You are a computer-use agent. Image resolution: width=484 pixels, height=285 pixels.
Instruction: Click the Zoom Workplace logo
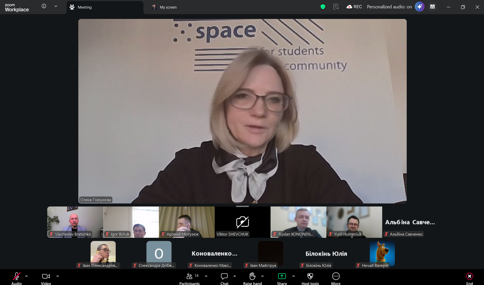(x=17, y=8)
